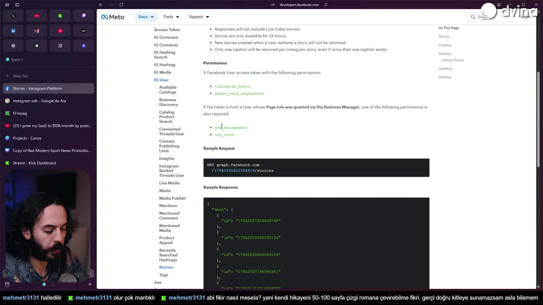Jump to Deleting in On This Page
This screenshot has height=305, width=543.
click(x=445, y=77)
